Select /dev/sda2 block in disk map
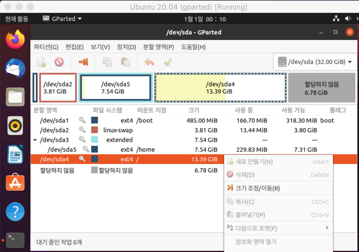Screen dimensions: 359x252 point(58,87)
